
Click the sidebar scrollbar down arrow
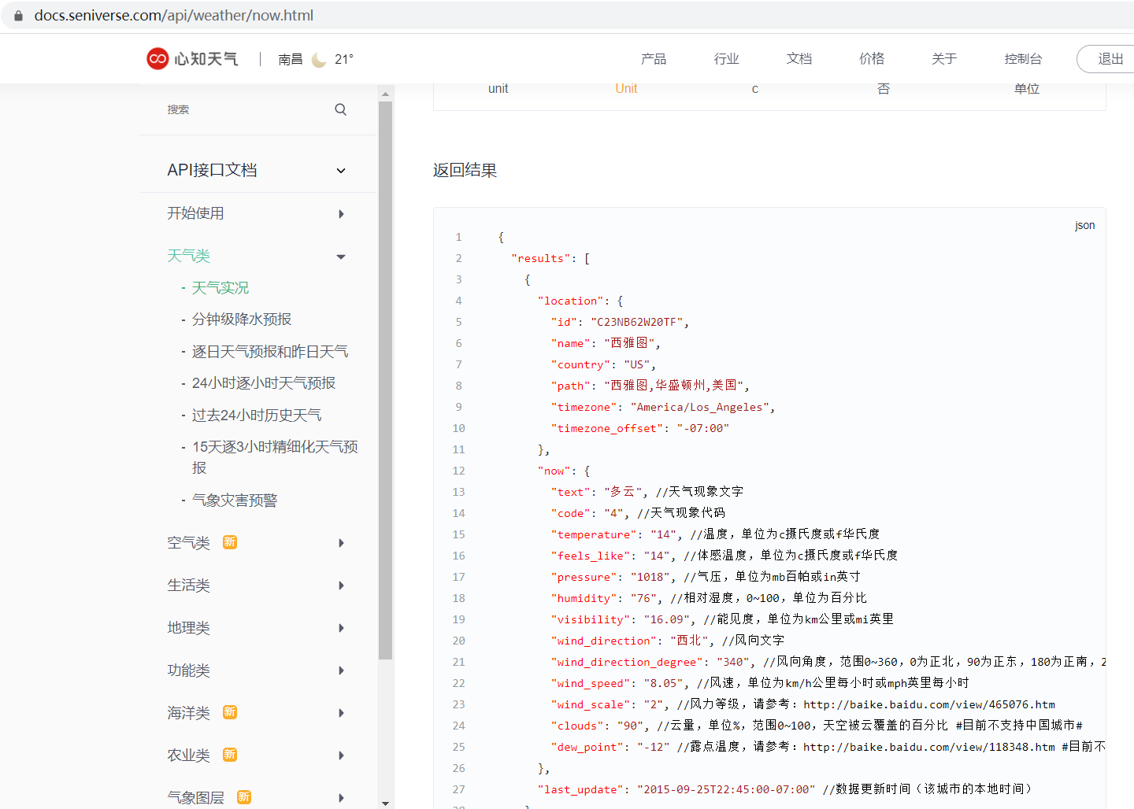coord(385,803)
